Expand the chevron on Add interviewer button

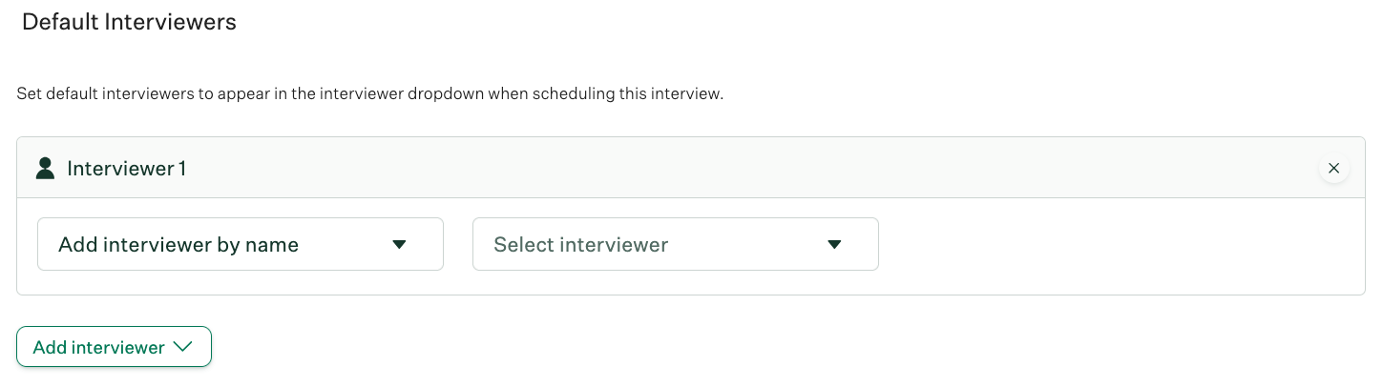pyautogui.click(x=183, y=347)
